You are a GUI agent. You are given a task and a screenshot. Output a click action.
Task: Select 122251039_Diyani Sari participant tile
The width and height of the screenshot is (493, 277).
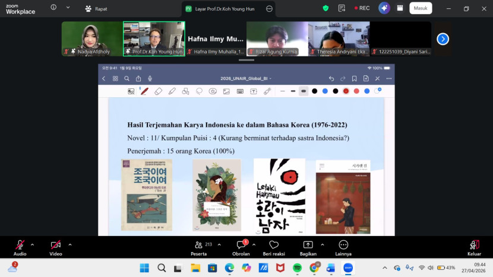pos(400,39)
